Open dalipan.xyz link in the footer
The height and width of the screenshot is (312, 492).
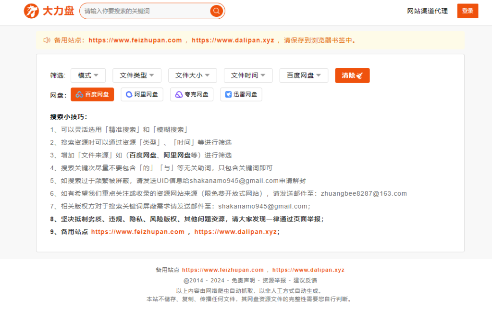pos(308,270)
